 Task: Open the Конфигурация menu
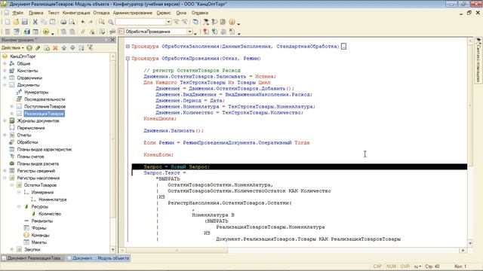(76, 13)
